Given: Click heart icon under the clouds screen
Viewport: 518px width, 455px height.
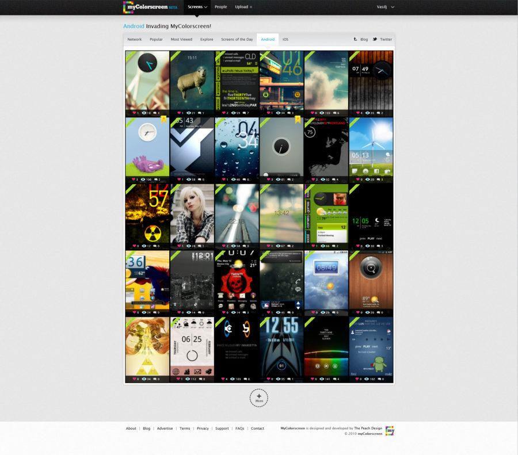Looking at the screenshot, I should point(313,113).
